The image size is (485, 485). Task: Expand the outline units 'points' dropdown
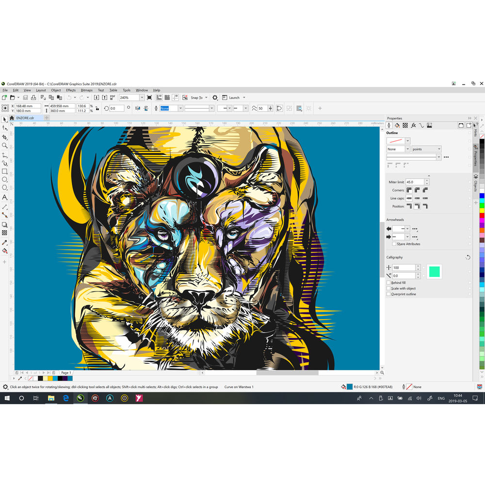coord(438,149)
